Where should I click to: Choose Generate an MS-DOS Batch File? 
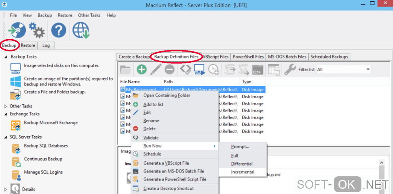click(175, 171)
